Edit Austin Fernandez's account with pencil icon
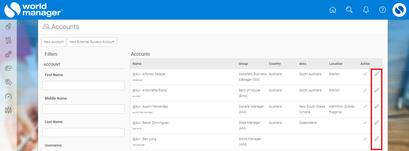Screen dimensions: 409x151 pos(377,106)
